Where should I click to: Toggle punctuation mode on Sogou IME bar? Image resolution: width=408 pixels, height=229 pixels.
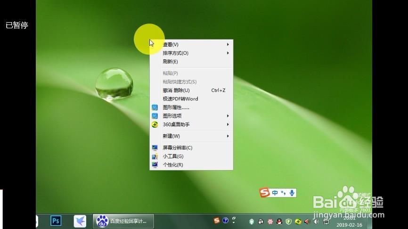coord(283,193)
